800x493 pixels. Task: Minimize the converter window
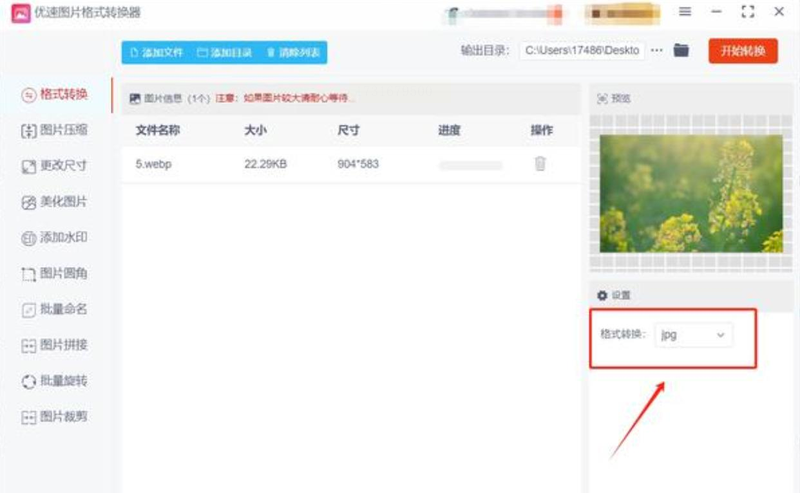(717, 12)
